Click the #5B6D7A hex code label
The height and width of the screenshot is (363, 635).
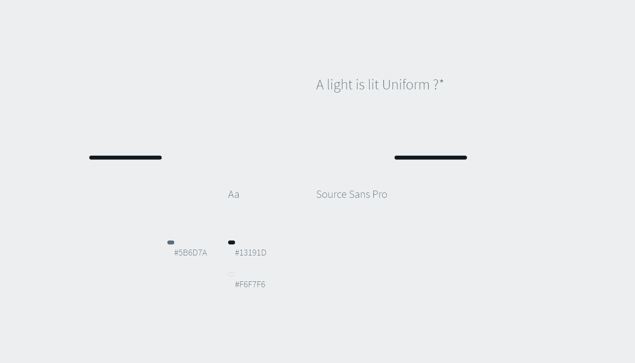[190, 253]
